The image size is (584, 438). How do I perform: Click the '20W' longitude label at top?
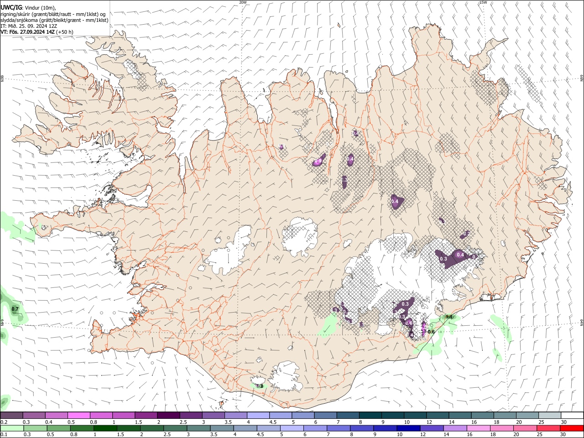tap(243, 2)
